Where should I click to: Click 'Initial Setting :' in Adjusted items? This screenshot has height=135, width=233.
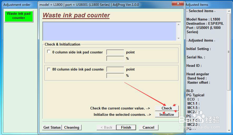(x=199, y=49)
